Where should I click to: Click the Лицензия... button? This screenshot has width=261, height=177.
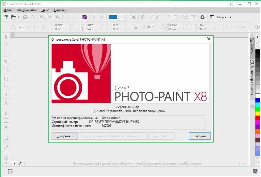(x=161, y=136)
